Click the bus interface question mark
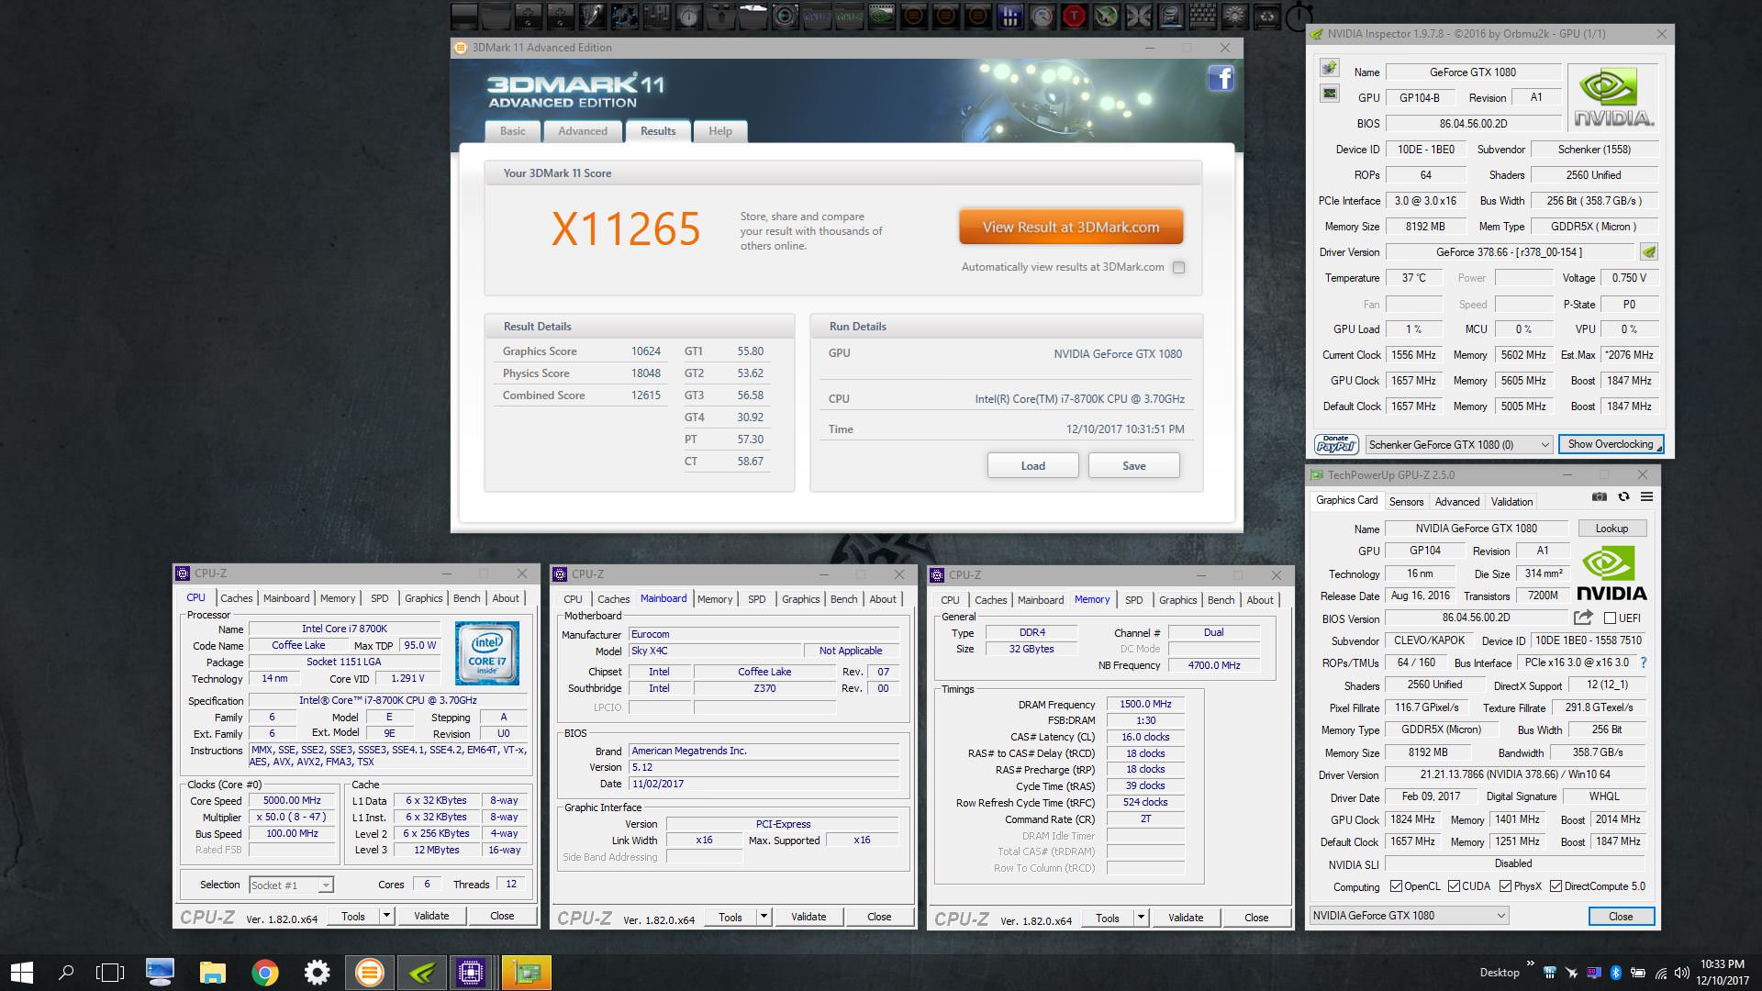 [1644, 663]
